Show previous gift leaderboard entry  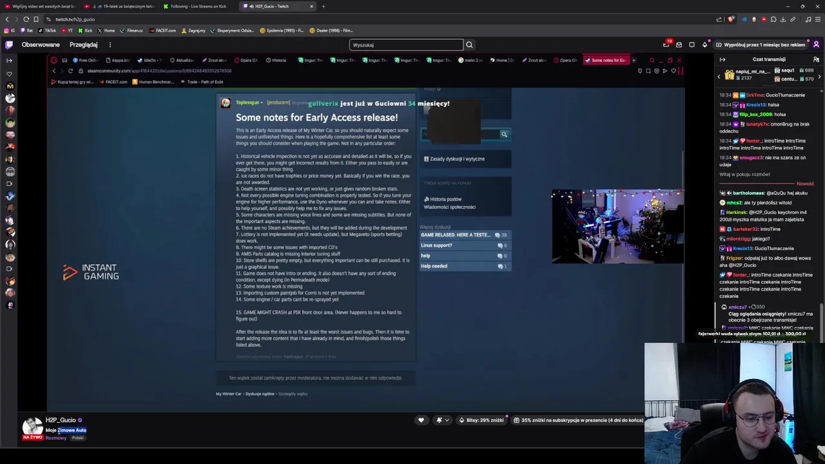(x=719, y=77)
